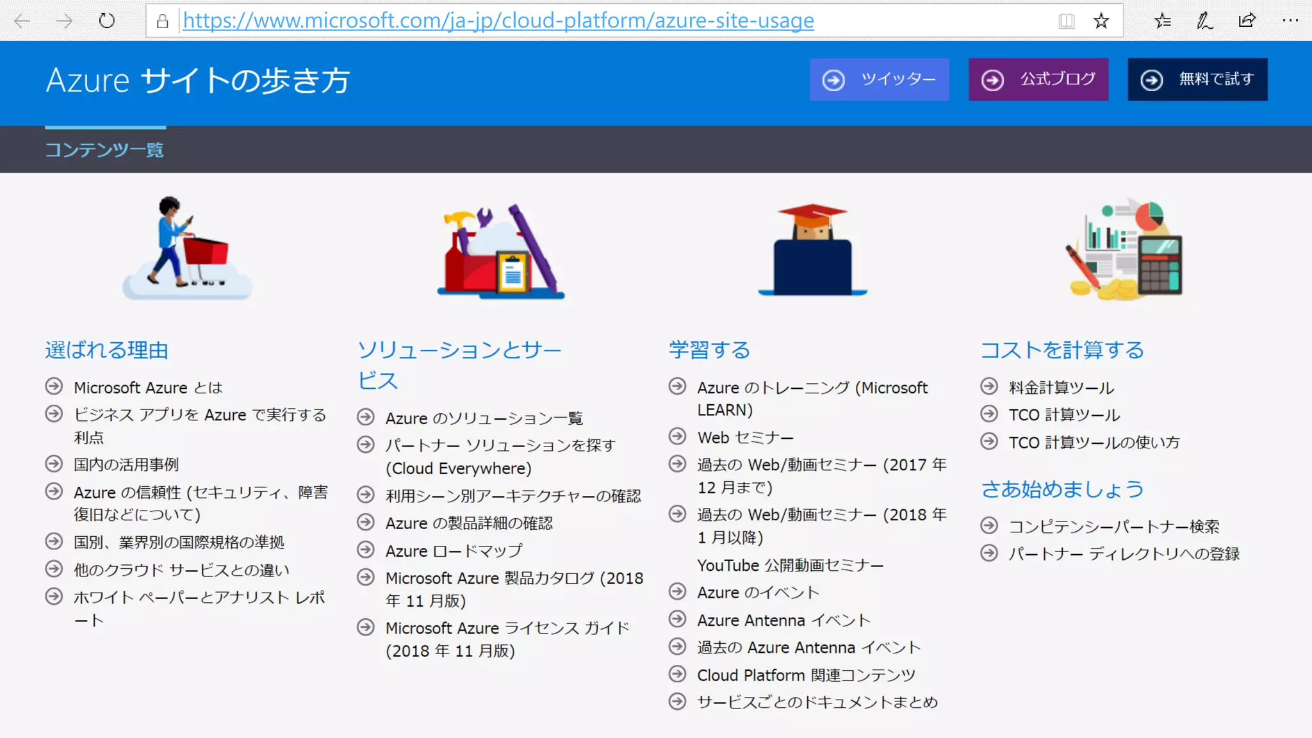Screen dimensions: 1312x738
Task: Click the shopping cart person illustration
Action: [188, 248]
